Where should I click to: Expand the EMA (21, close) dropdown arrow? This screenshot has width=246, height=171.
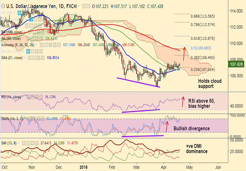coord(25,58)
